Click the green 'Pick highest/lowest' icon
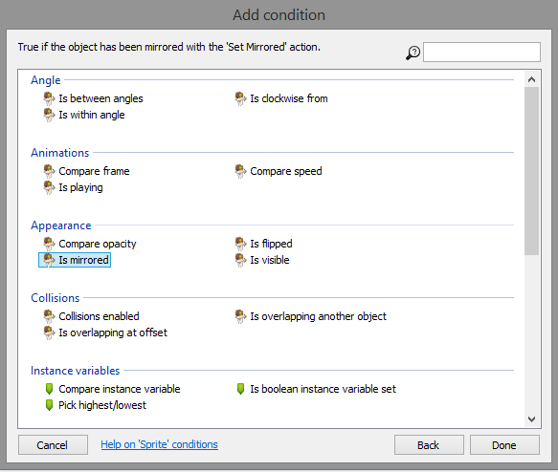Screen dimensions: 558x472 [49, 405]
